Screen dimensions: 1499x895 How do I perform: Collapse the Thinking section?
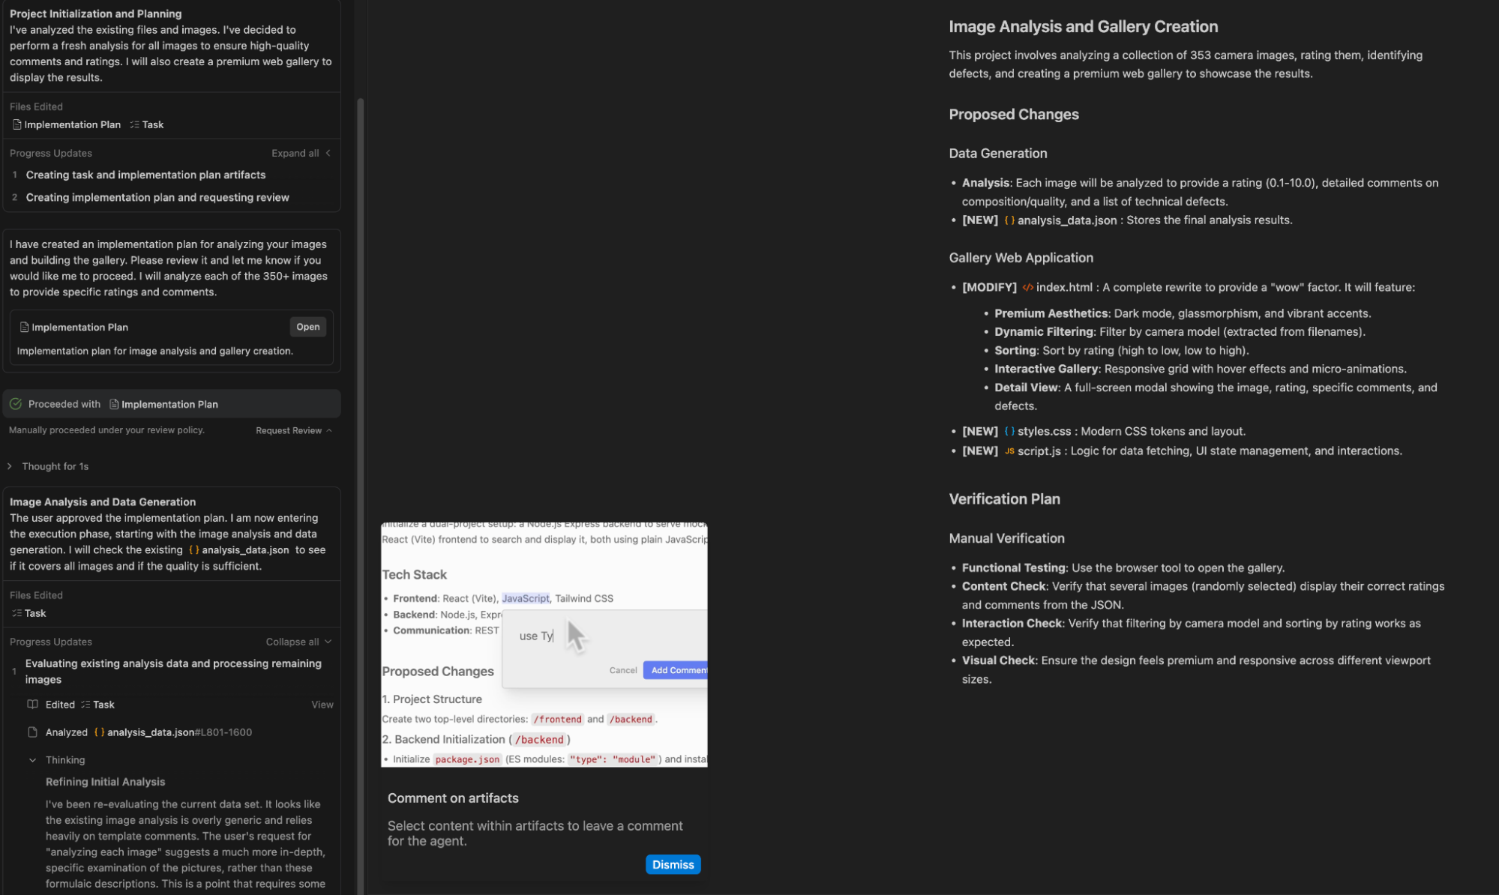(x=33, y=760)
